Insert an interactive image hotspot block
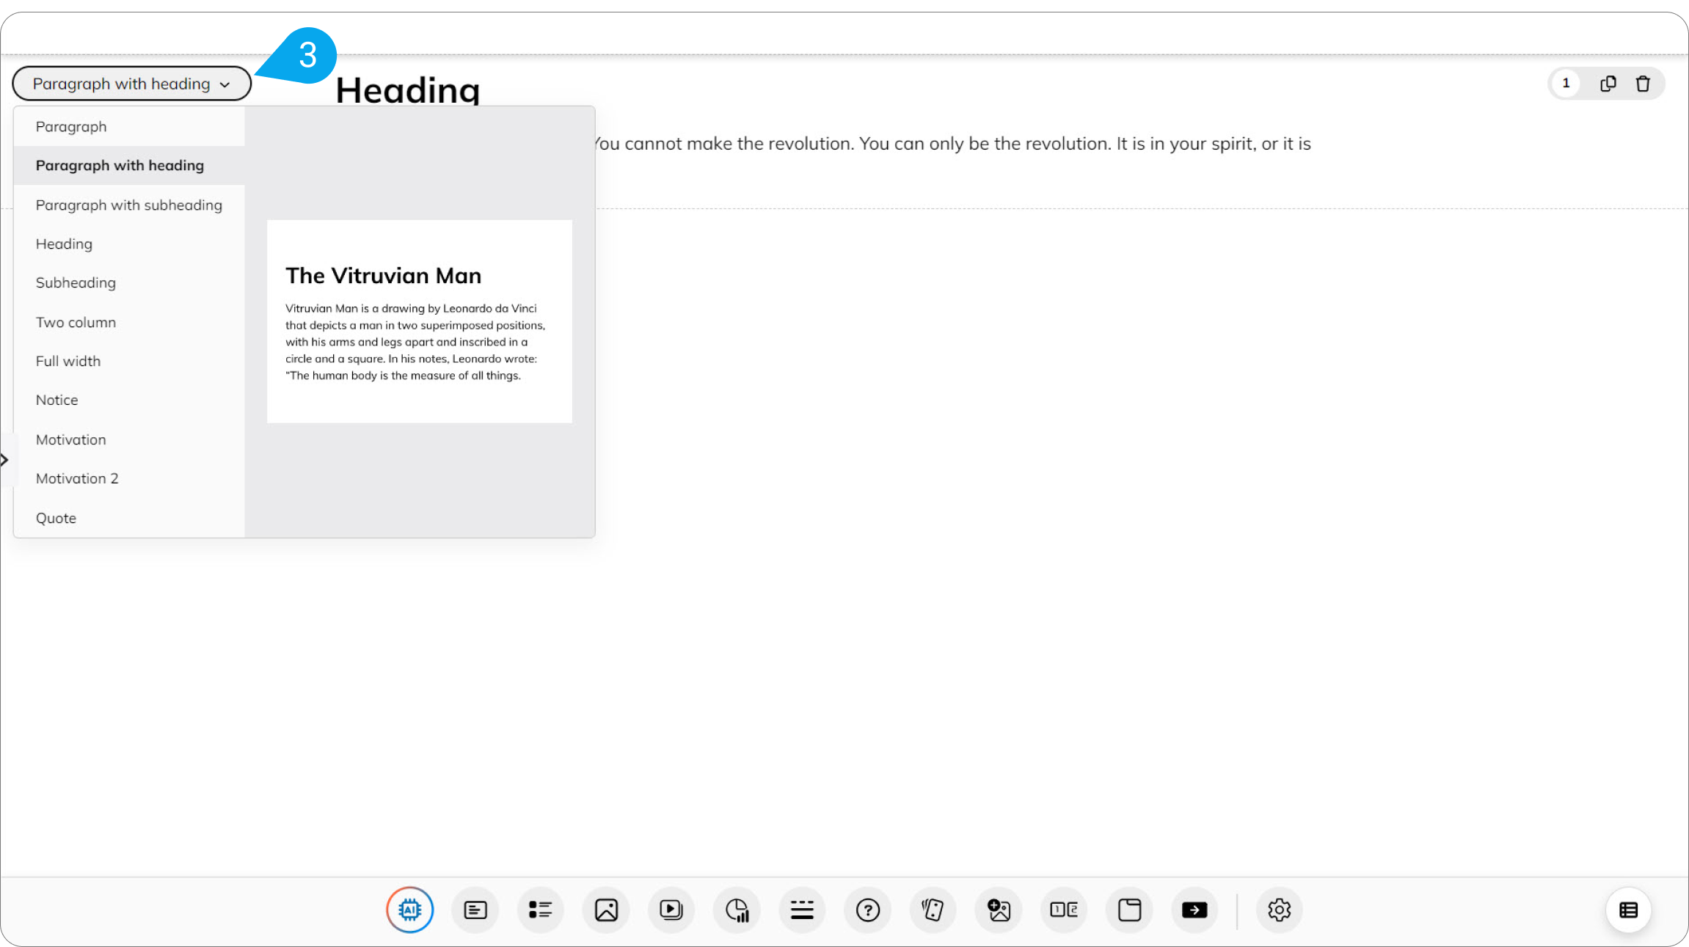Screen dimensions: 1689x947 (999, 910)
